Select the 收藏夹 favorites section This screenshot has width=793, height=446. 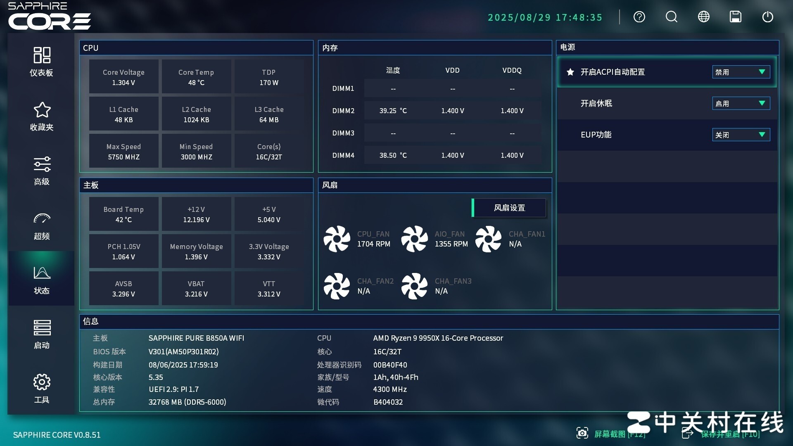pos(41,116)
